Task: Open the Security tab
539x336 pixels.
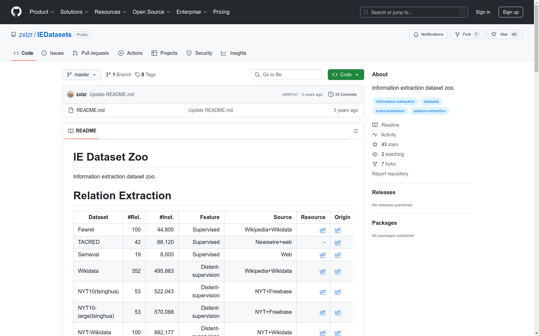Action: coord(199,53)
